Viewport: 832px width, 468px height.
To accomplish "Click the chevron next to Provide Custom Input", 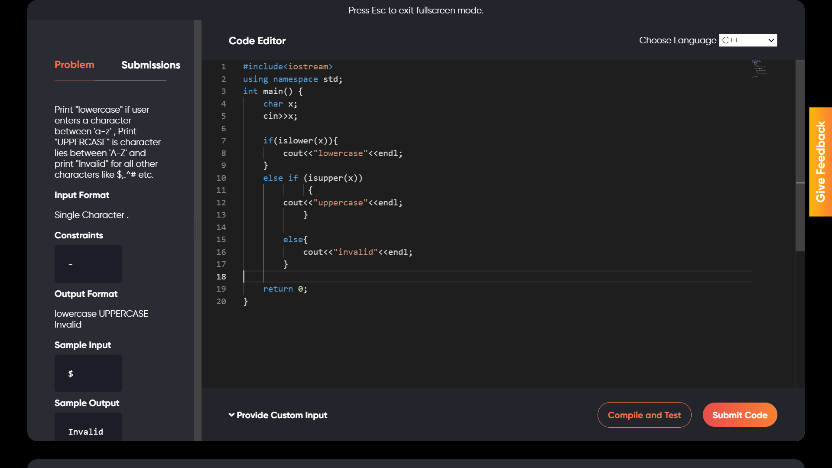I will (x=231, y=415).
